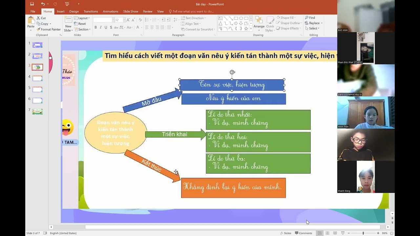This screenshot has height=236, width=420.
Task: Click the Cut command
Action: [x=41, y=18]
